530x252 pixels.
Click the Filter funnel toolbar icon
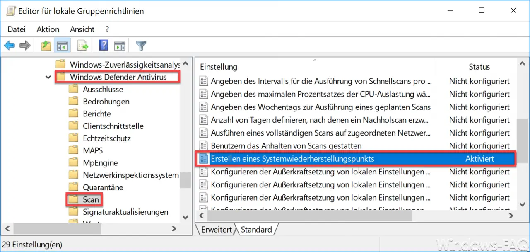[x=142, y=46]
